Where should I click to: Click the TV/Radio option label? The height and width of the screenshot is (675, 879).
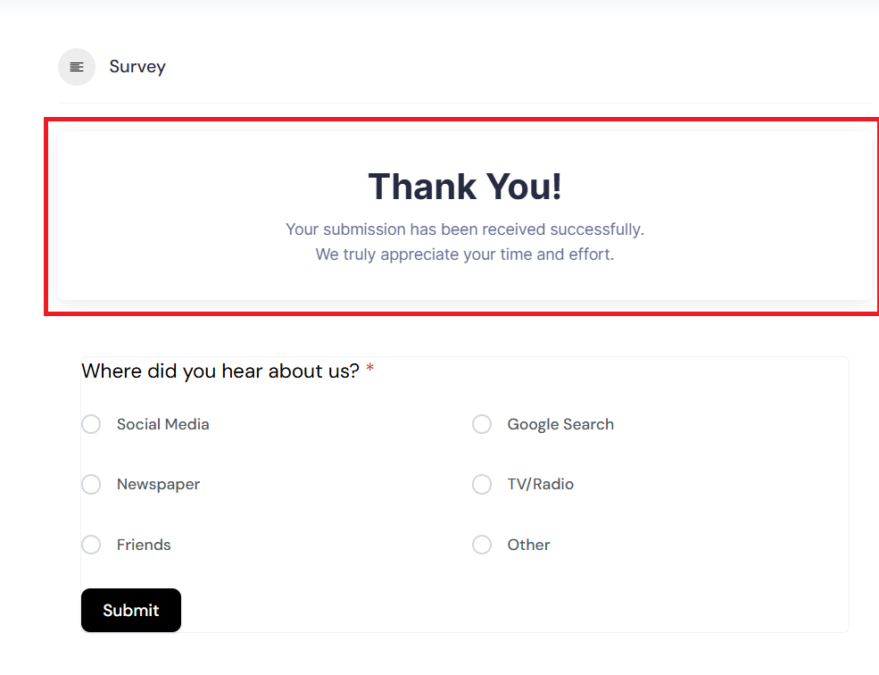pyautogui.click(x=541, y=484)
